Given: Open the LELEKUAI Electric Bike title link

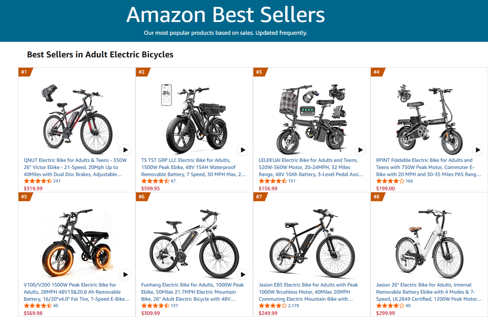Looking at the screenshot, I should 311,167.
